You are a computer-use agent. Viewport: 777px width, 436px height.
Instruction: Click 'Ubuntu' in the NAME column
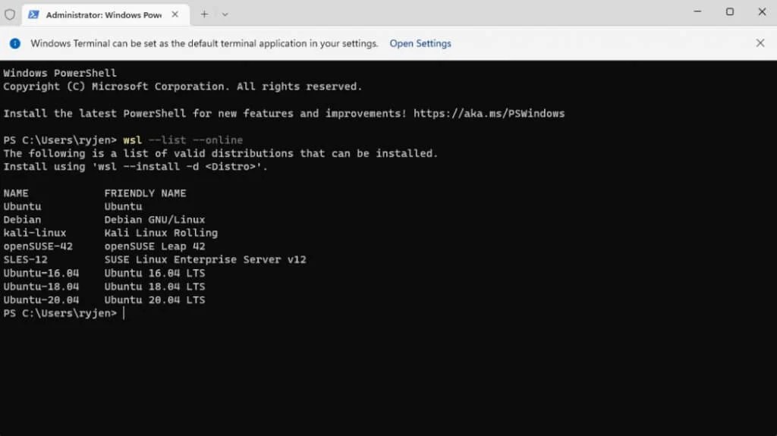pyautogui.click(x=22, y=206)
